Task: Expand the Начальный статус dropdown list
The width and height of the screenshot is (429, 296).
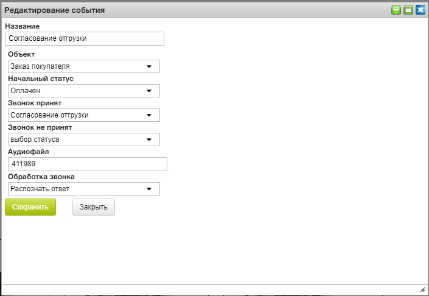Action: pyautogui.click(x=78, y=91)
